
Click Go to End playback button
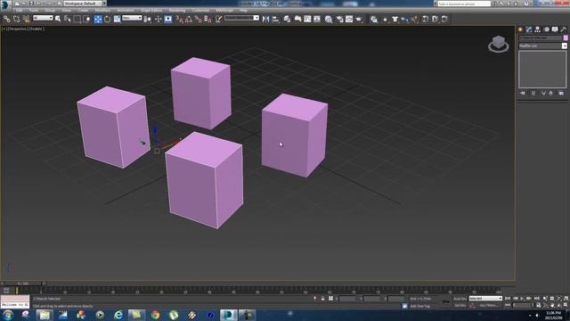[x=536, y=299]
